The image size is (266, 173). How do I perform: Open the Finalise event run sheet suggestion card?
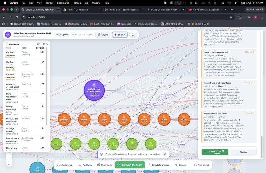[229, 127]
